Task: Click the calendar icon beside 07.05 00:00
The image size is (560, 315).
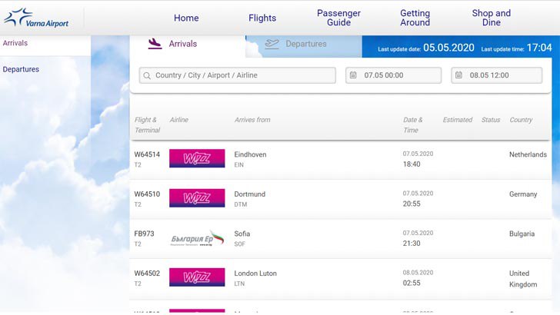Action: [x=353, y=75]
